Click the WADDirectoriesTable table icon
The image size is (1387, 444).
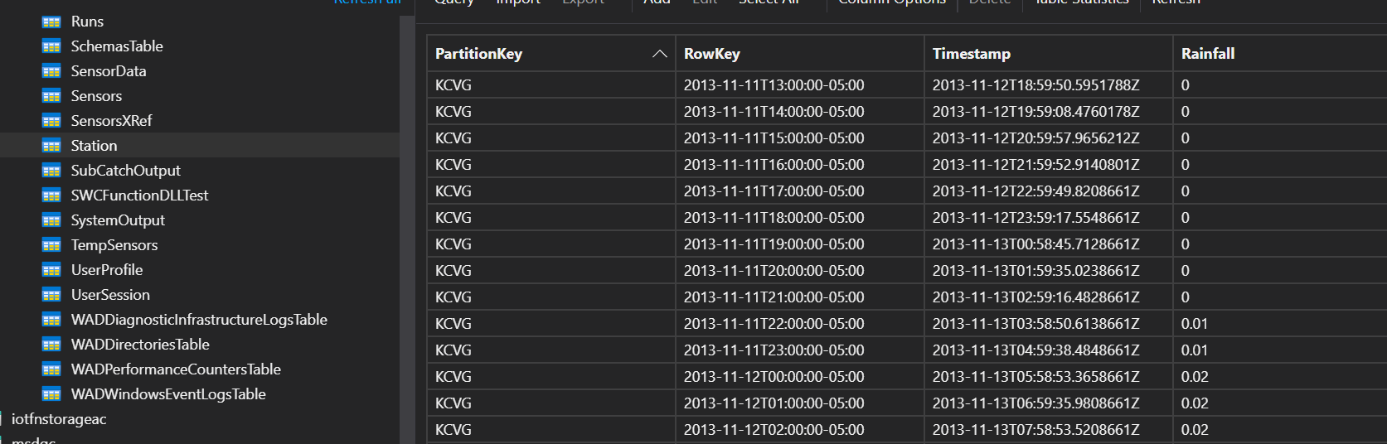pyautogui.click(x=51, y=345)
